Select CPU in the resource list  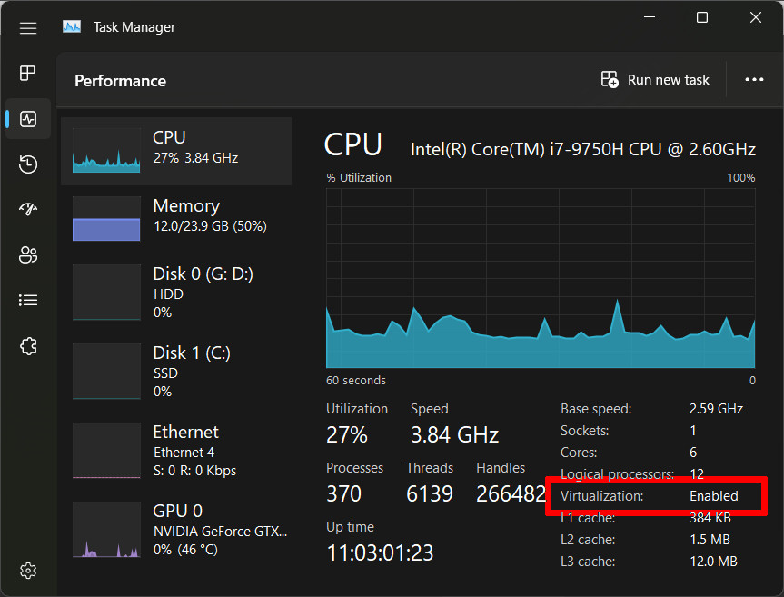pos(176,151)
